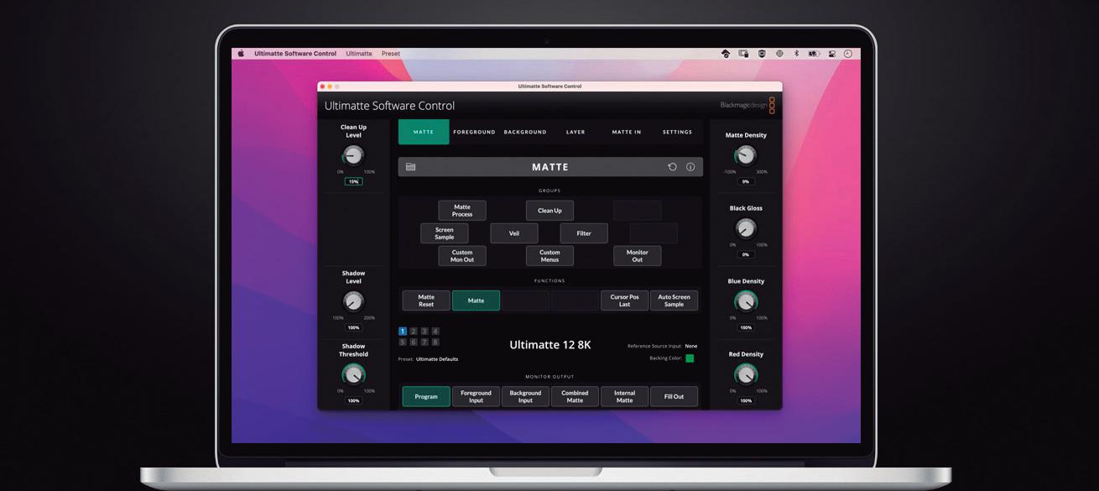Open the Clean Up group

(549, 211)
